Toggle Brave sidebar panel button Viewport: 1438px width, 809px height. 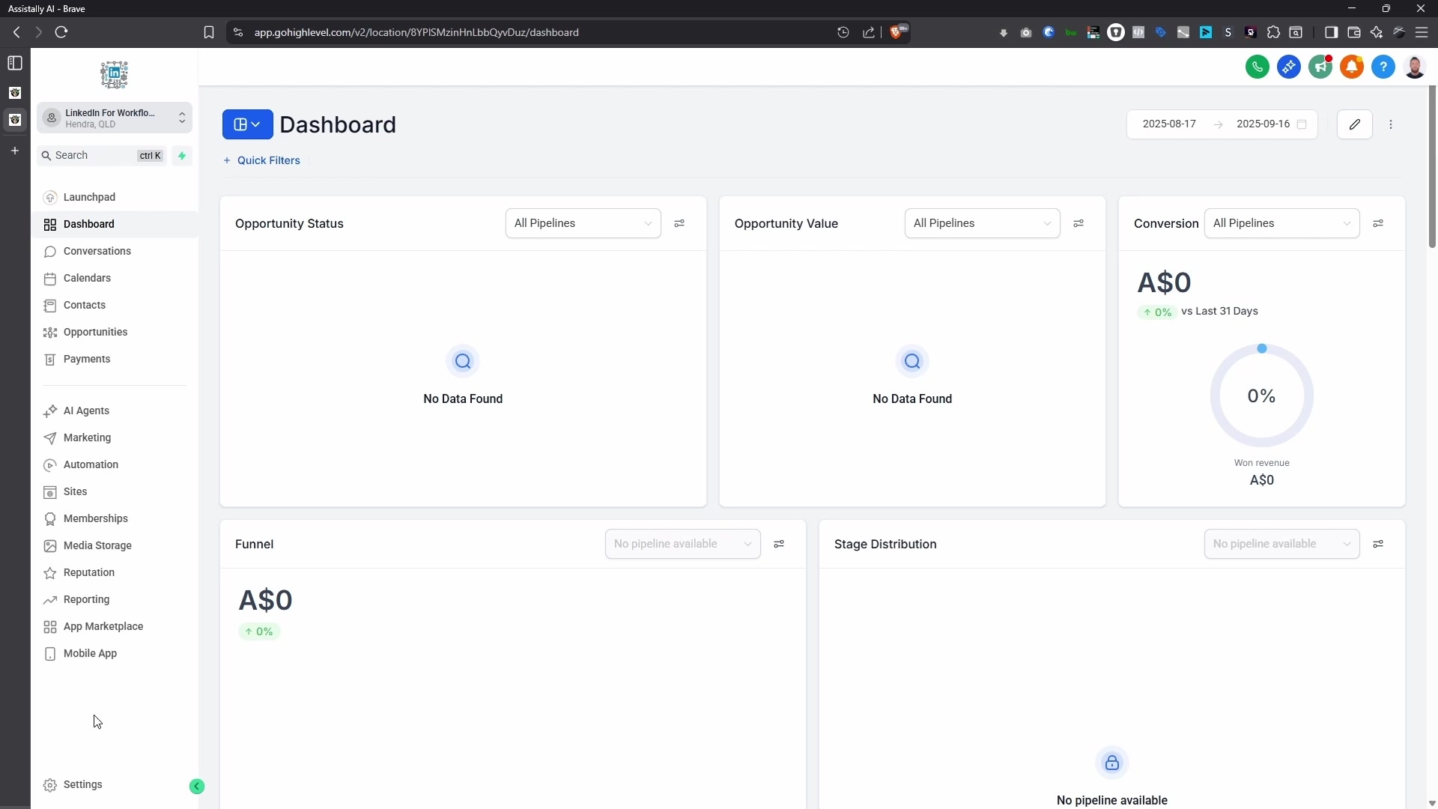tap(1331, 32)
